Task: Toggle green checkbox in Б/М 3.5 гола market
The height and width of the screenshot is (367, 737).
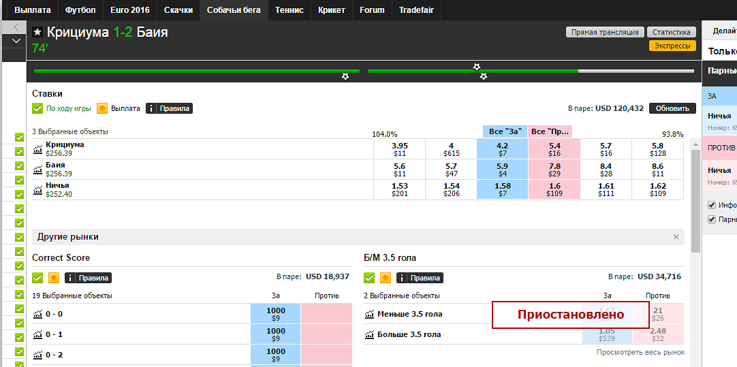Action: pos(369,278)
